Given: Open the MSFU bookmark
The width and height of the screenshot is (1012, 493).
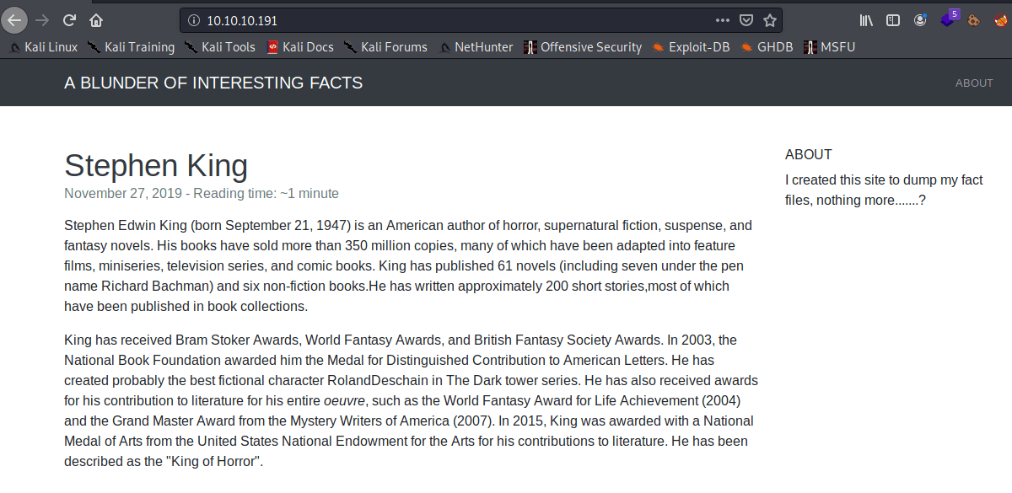Looking at the screenshot, I should pyautogui.click(x=829, y=47).
